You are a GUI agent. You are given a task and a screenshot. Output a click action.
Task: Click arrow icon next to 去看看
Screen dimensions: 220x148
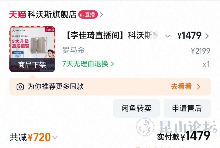(198, 87)
